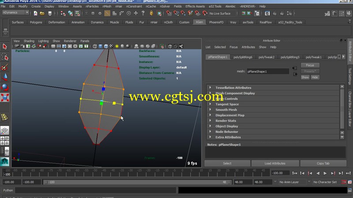This screenshot has width=353, height=198.
Task: Expand Tangent Space section
Action: tap(210, 104)
